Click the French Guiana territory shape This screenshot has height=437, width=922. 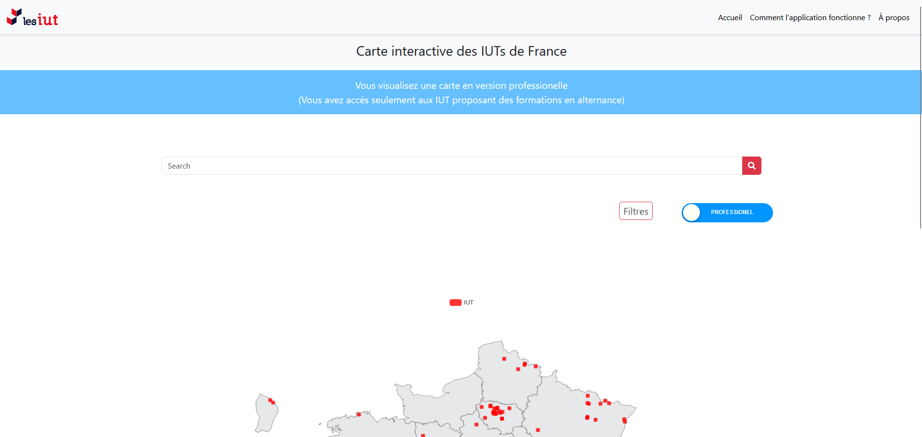point(265,415)
